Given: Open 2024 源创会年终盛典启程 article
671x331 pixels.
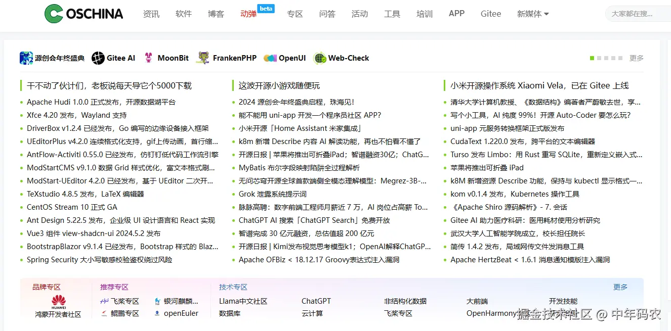Looking at the screenshot, I should coord(297,102).
